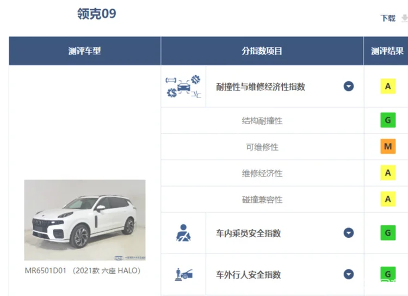Click the yellow A rating for 维修经济性

pyautogui.click(x=388, y=172)
